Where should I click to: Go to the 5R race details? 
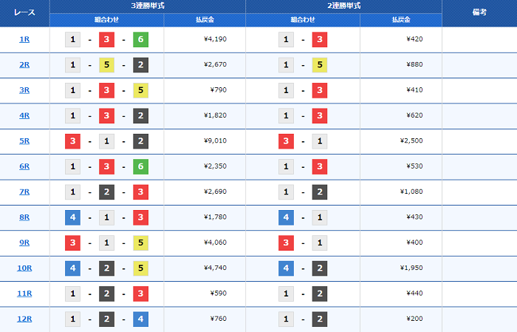coord(24,141)
